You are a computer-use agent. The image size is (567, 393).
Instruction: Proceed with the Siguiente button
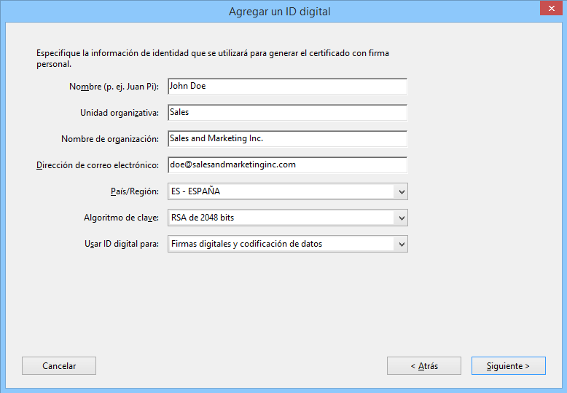(508, 365)
